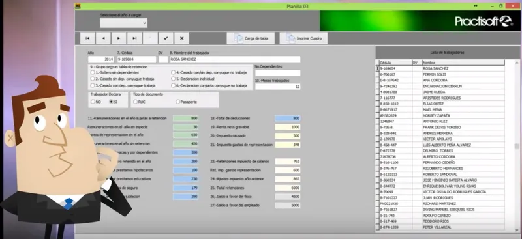Click the Nombre column header in list
The width and height of the screenshot is (522, 239).
[x=463, y=63]
